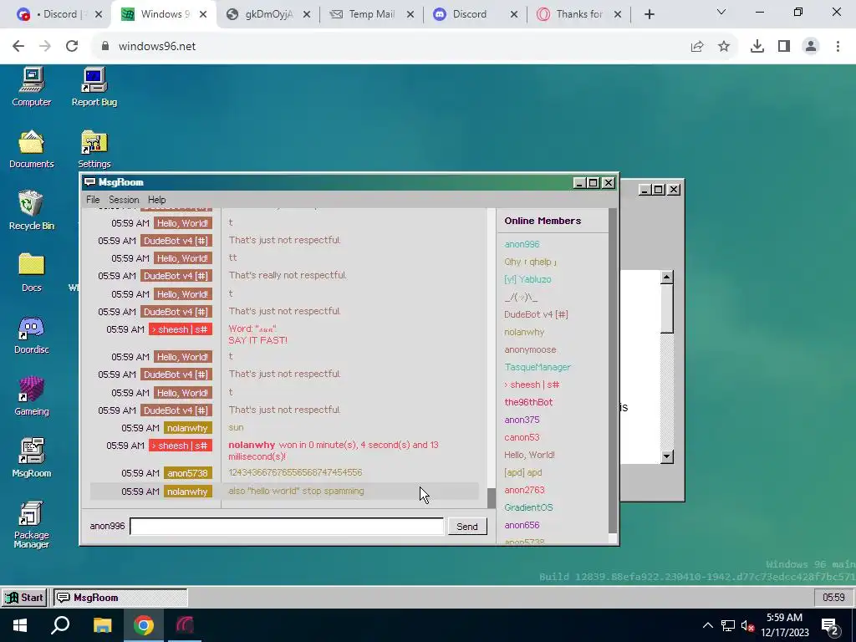Click the windows96.net address bar
Viewport: 856px width, 642px height.
(x=393, y=47)
